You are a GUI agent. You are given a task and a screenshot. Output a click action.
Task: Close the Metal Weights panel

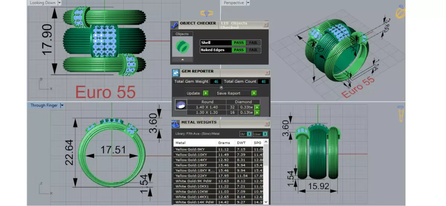pos(267,124)
